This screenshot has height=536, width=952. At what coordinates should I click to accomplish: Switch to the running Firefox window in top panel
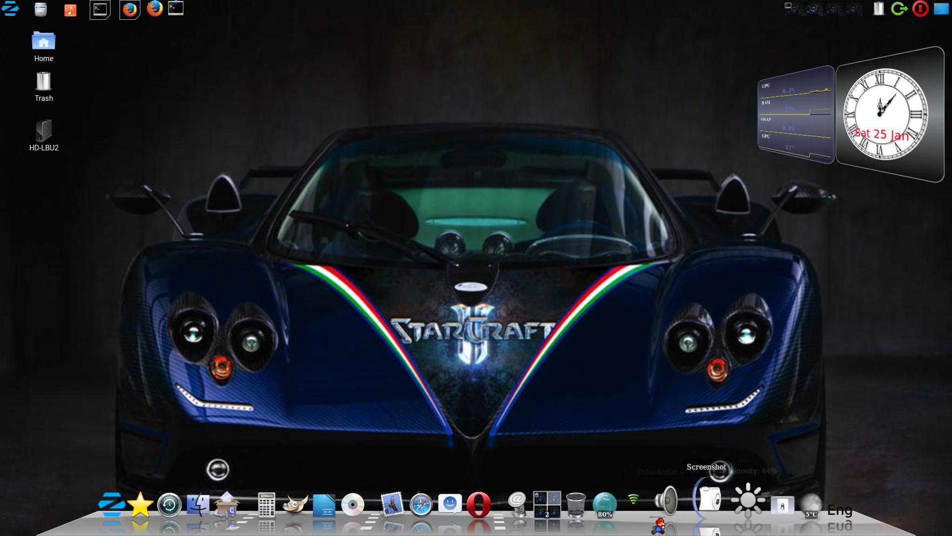(155, 8)
